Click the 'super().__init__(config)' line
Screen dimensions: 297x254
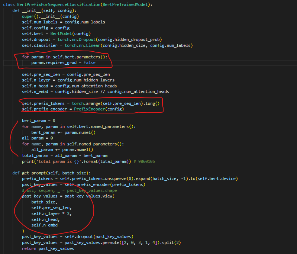click(51, 16)
